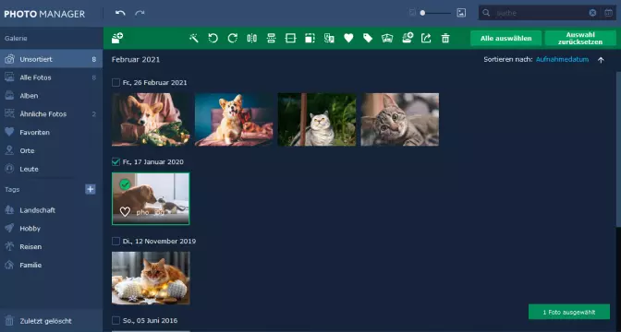Click the vertical scrollbar of photo grid
This screenshot has height=332, width=621.
click(x=618, y=150)
